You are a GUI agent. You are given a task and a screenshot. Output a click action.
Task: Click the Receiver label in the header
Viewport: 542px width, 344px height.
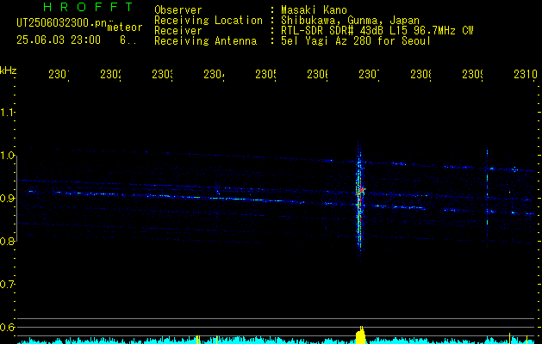click(178, 31)
